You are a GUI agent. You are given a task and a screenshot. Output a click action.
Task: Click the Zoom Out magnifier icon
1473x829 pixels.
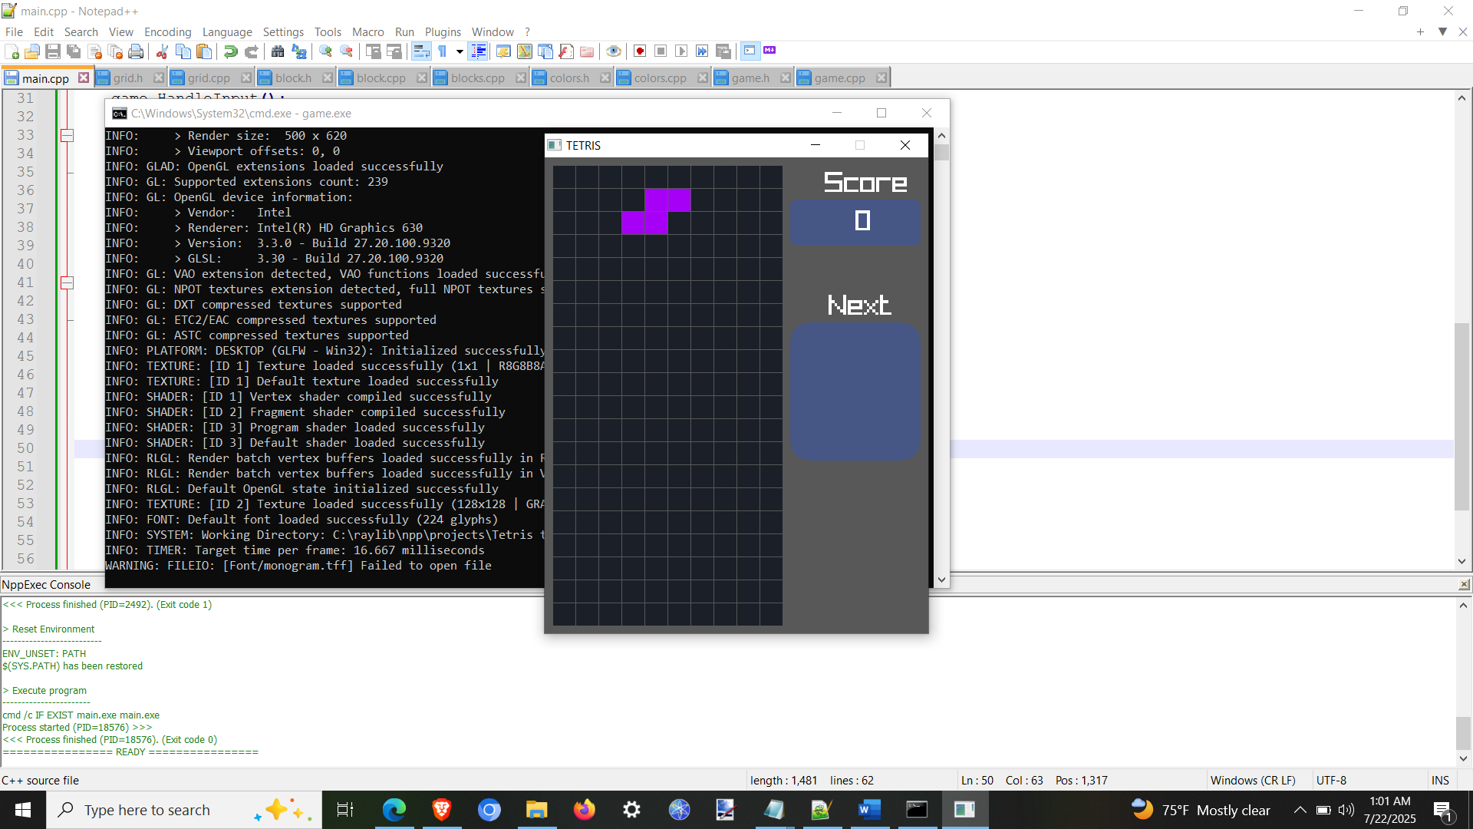point(347,51)
